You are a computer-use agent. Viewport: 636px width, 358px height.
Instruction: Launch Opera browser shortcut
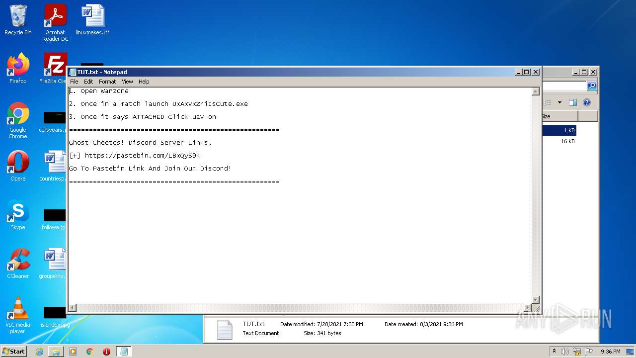pos(18,166)
